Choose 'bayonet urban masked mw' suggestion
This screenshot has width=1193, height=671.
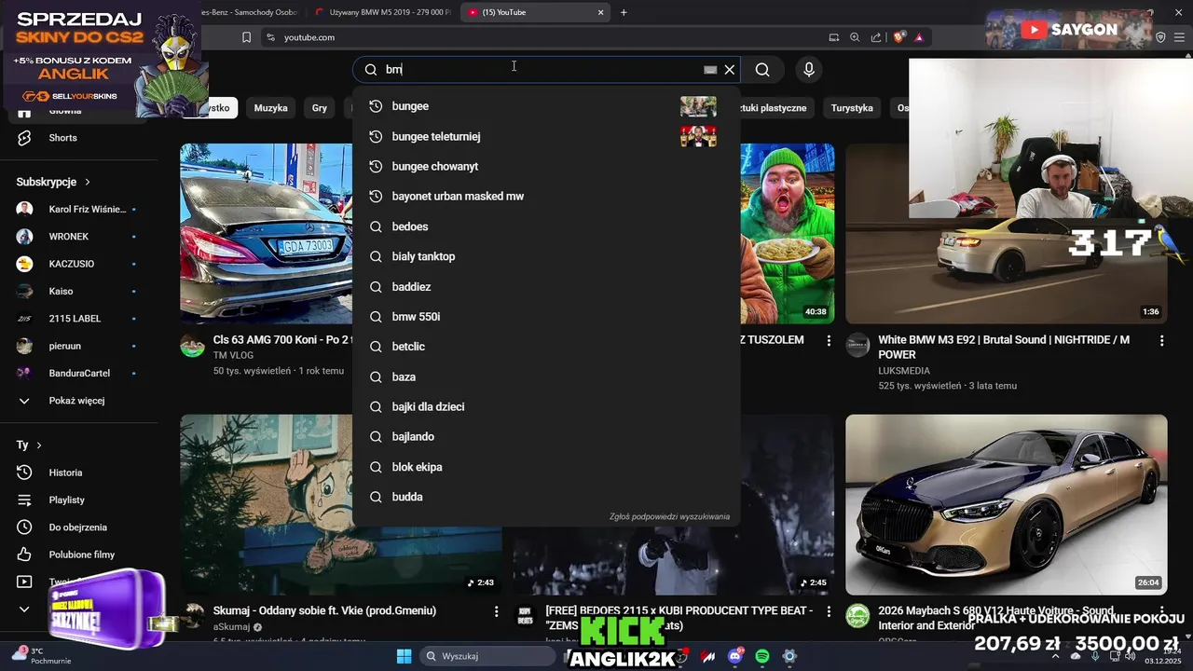[546, 197]
